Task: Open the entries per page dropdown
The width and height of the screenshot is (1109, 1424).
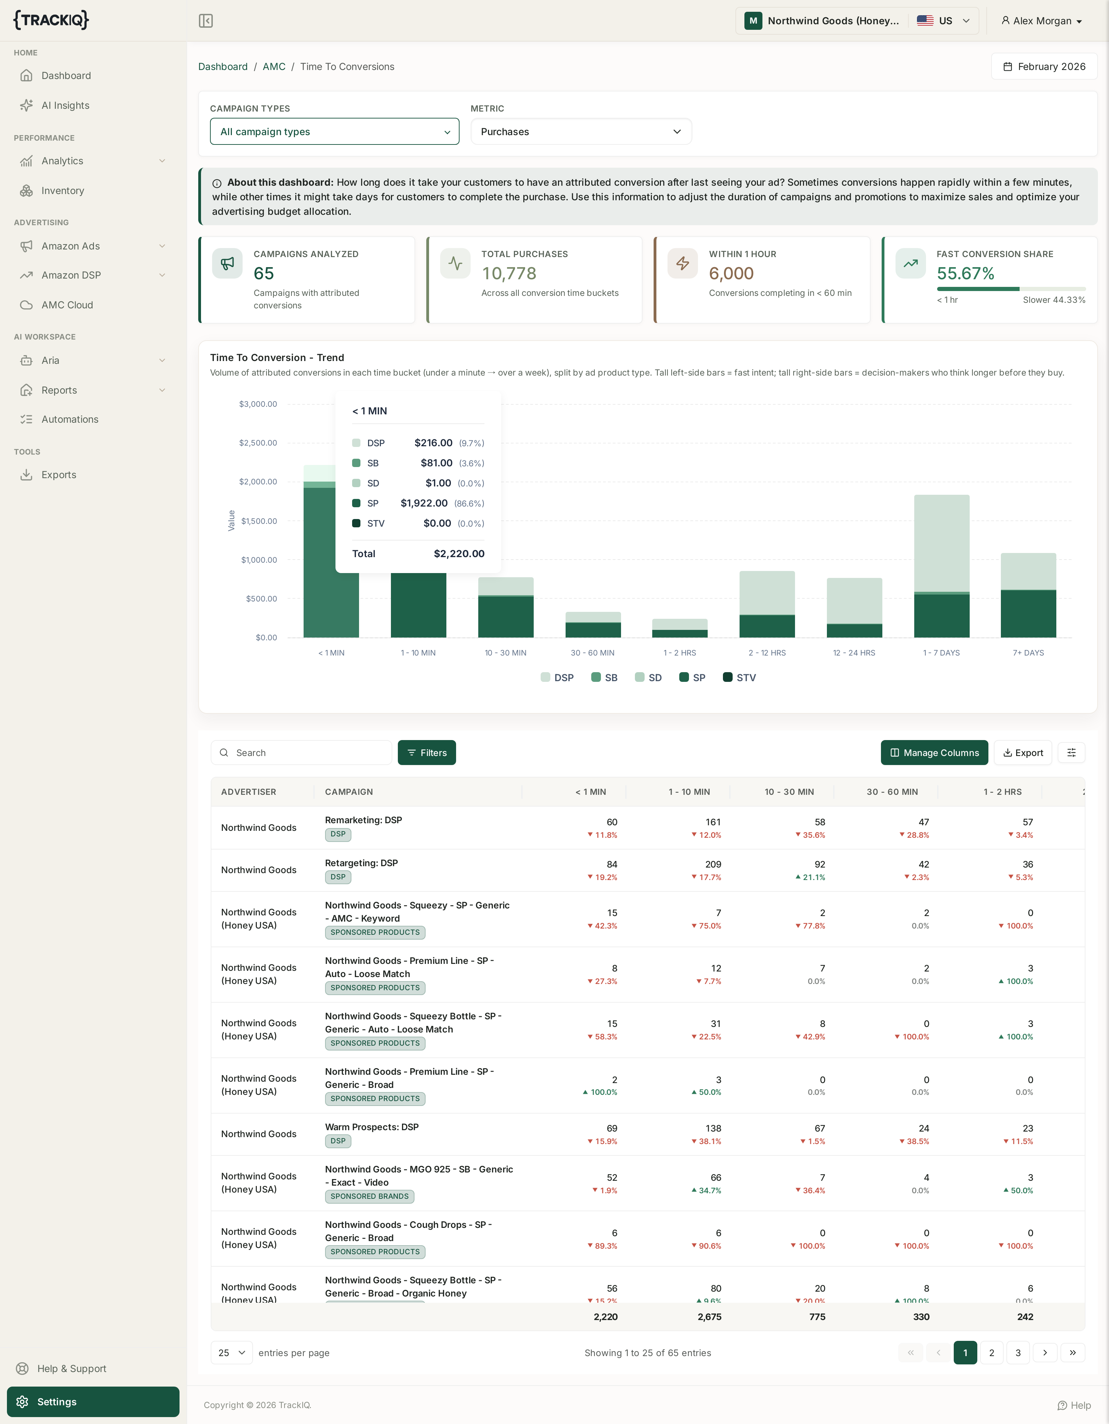Action: pyautogui.click(x=232, y=1353)
